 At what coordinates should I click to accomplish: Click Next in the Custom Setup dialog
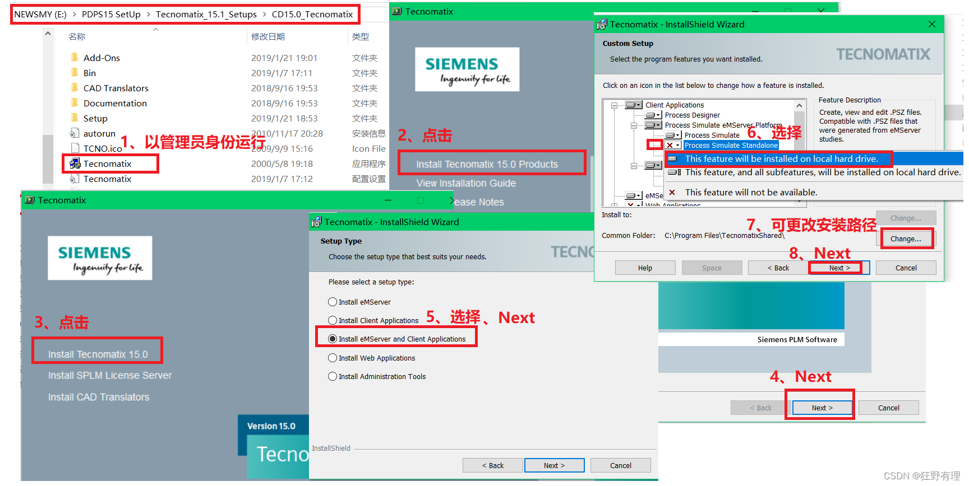click(x=839, y=268)
